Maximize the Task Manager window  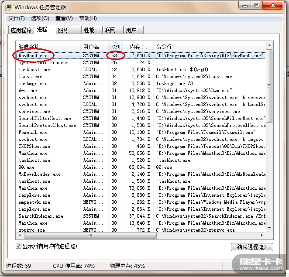coord(257,6)
